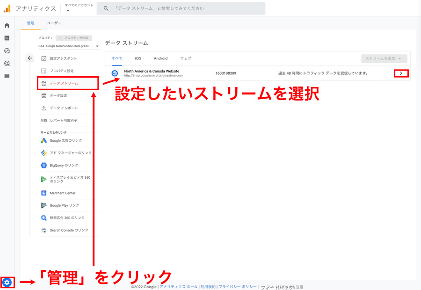
Task: Open Google Play リンク item
Action: tap(69, 205)
